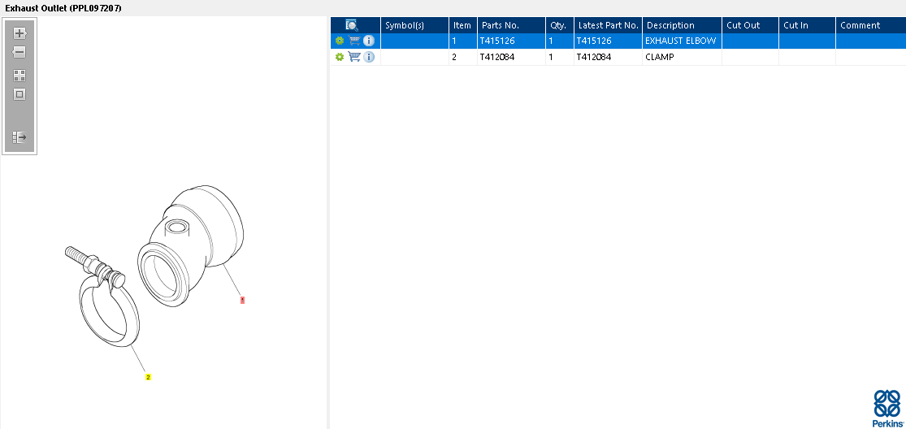Add EXHAUST ELBOW to cart

click(x=355, y=41)
